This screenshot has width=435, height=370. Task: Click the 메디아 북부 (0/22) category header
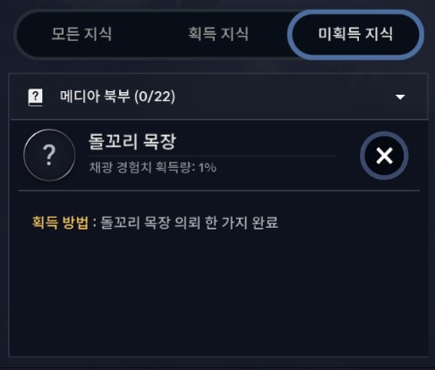tap(218, 97)
